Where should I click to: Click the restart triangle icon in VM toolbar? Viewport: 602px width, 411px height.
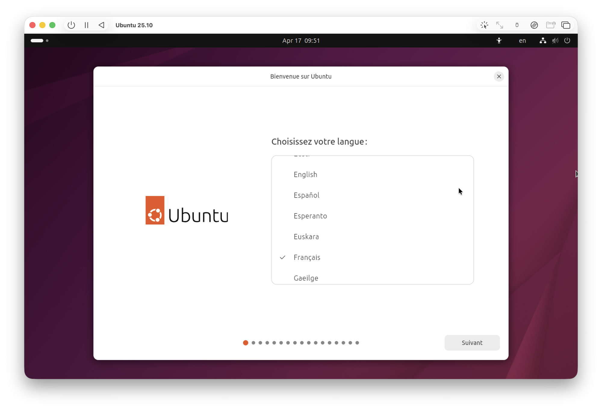coord(101,25)
